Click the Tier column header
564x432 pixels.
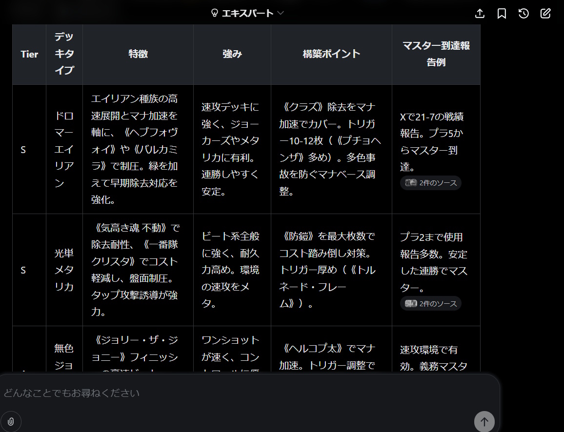tap(29, 54)
